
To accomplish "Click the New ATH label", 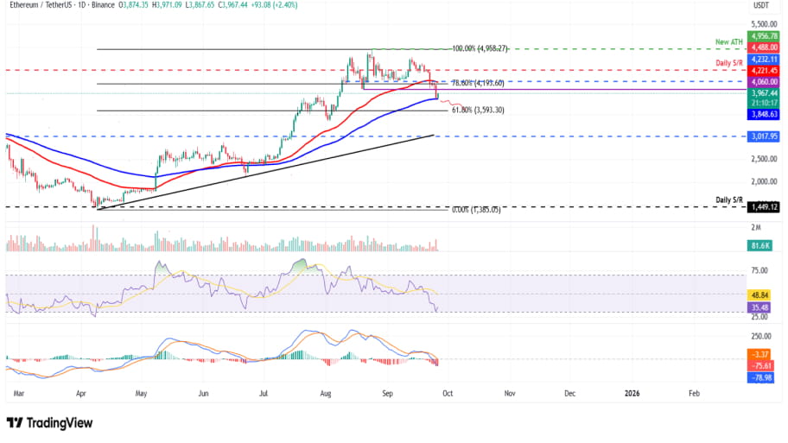I will 729,42.
